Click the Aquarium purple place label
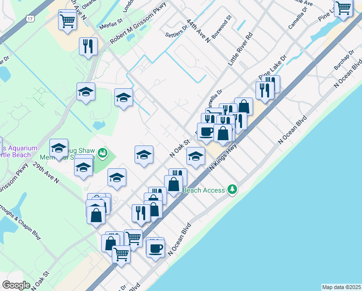 (x=18, y=151)
